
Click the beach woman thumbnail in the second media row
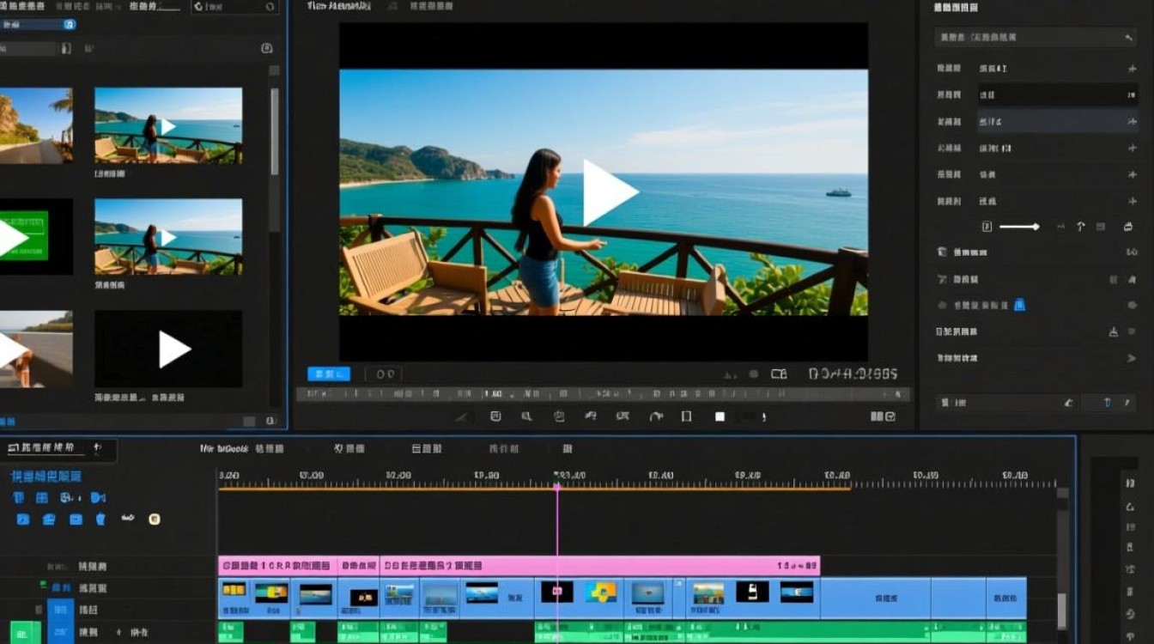[168, 236]
